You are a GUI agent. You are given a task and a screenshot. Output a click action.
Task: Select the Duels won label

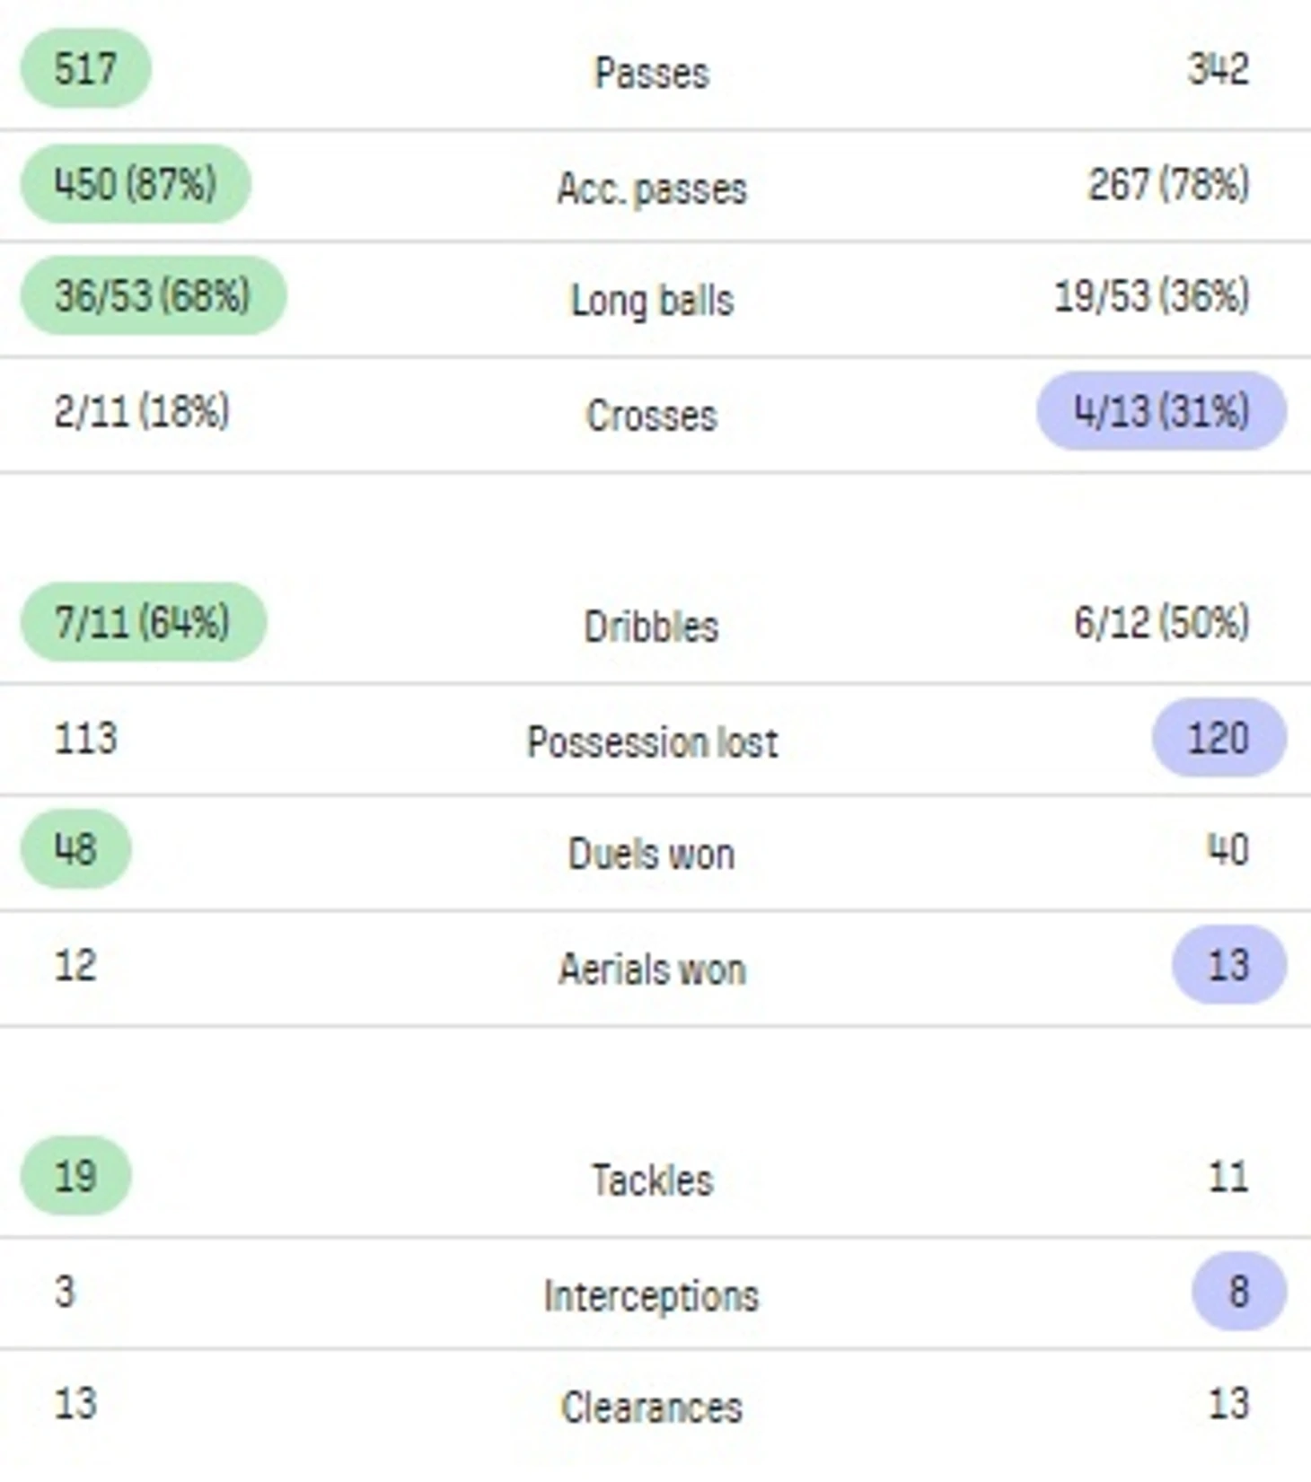coord(652,854)
